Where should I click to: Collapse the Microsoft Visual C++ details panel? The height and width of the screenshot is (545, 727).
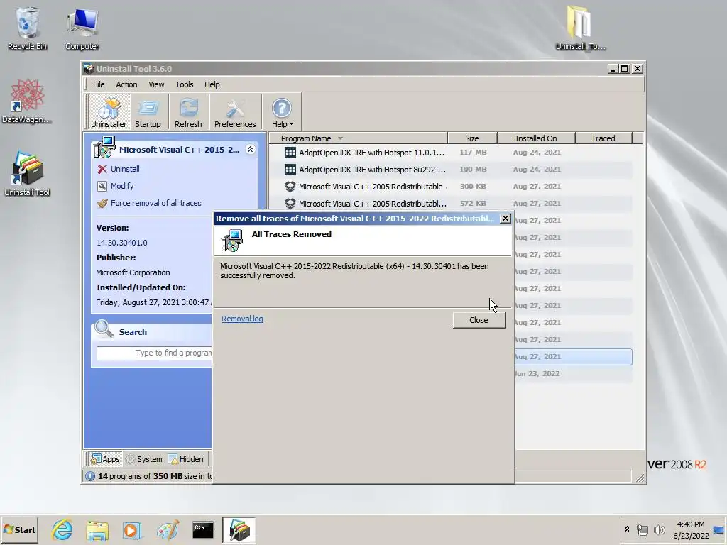tap(250, 149)
